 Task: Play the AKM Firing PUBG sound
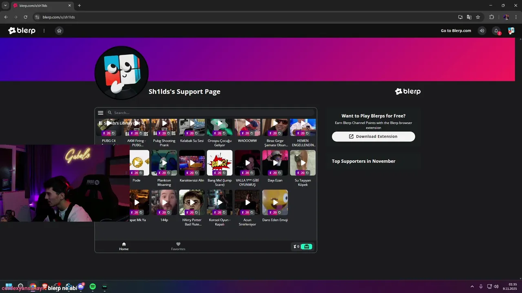[137, 123]
